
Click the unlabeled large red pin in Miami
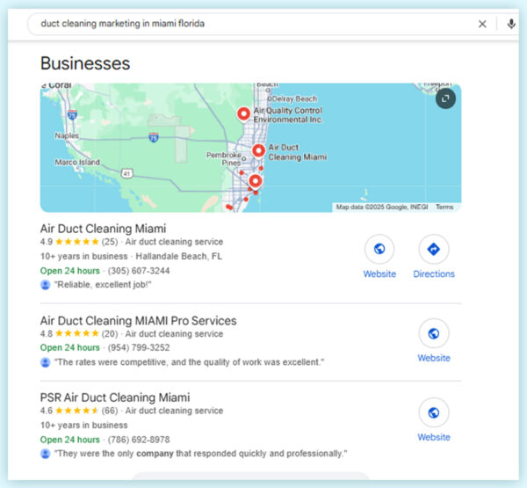coord(256,181)
